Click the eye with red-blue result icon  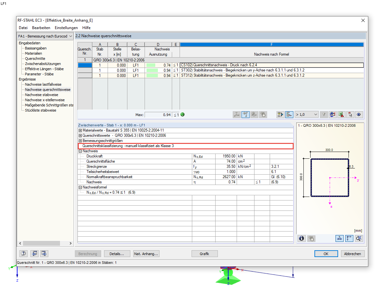(333, 114)
